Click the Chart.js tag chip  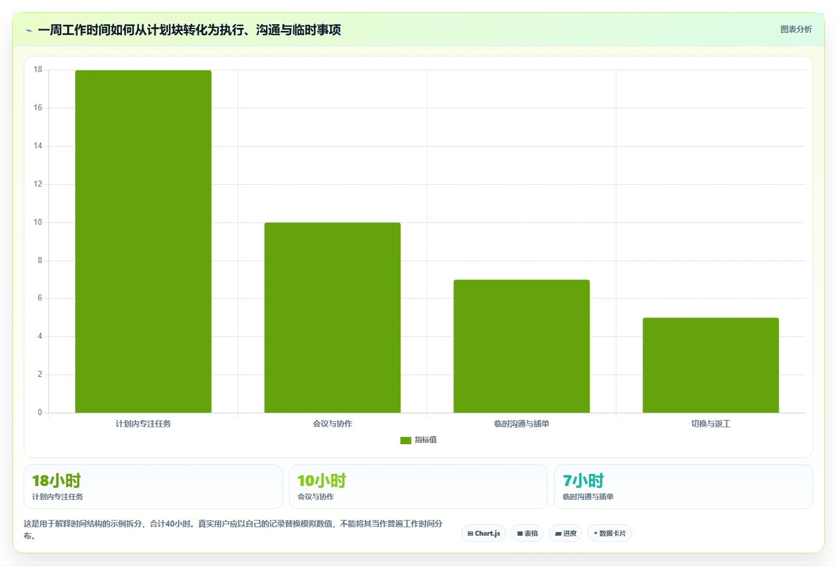tap(484, 533)
